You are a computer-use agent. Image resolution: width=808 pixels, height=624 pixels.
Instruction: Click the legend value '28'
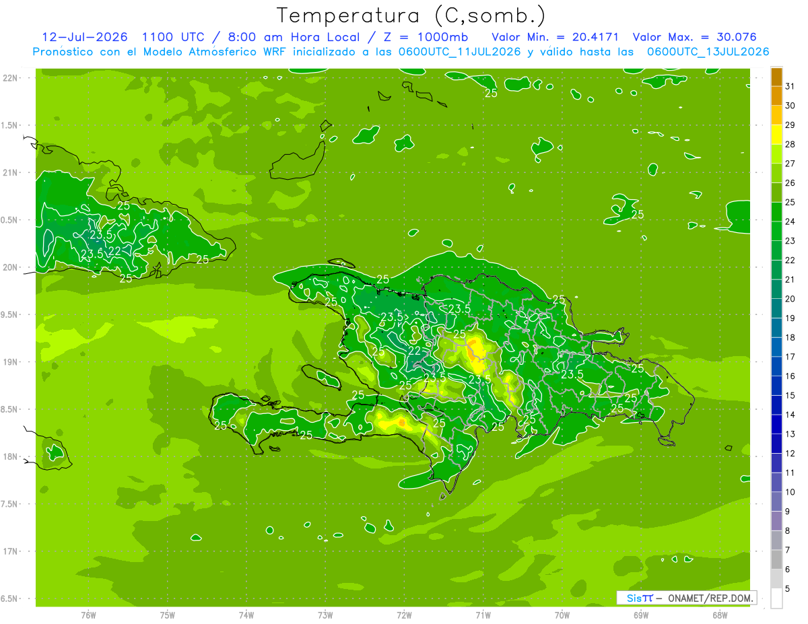point(790,144)
